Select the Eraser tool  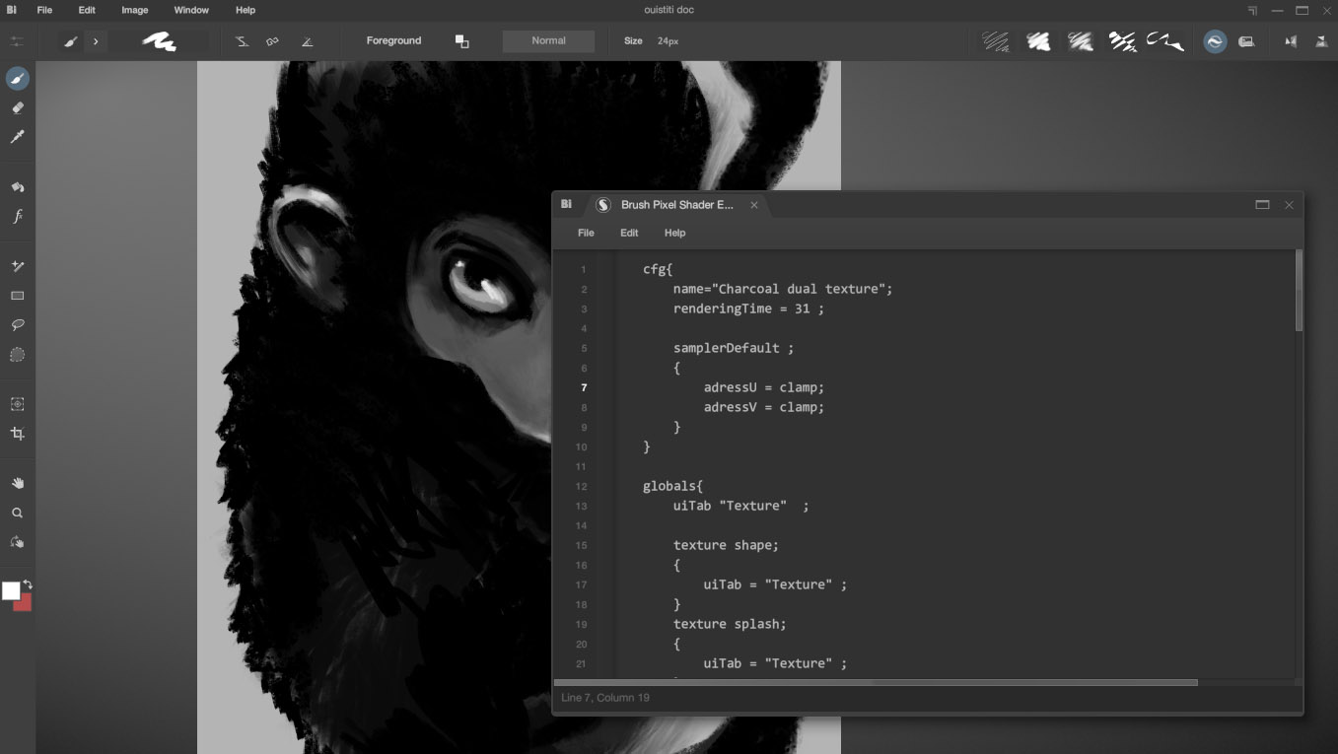[18, 107]
